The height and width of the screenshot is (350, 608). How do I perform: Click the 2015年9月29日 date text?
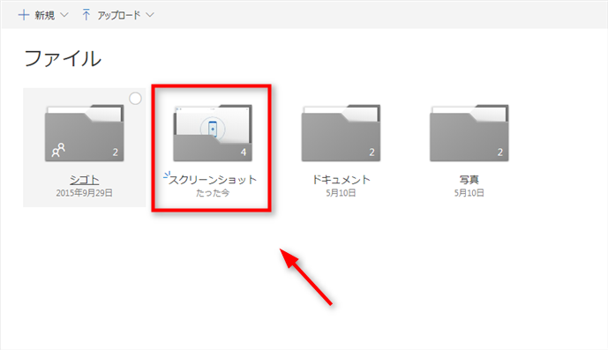84,193
